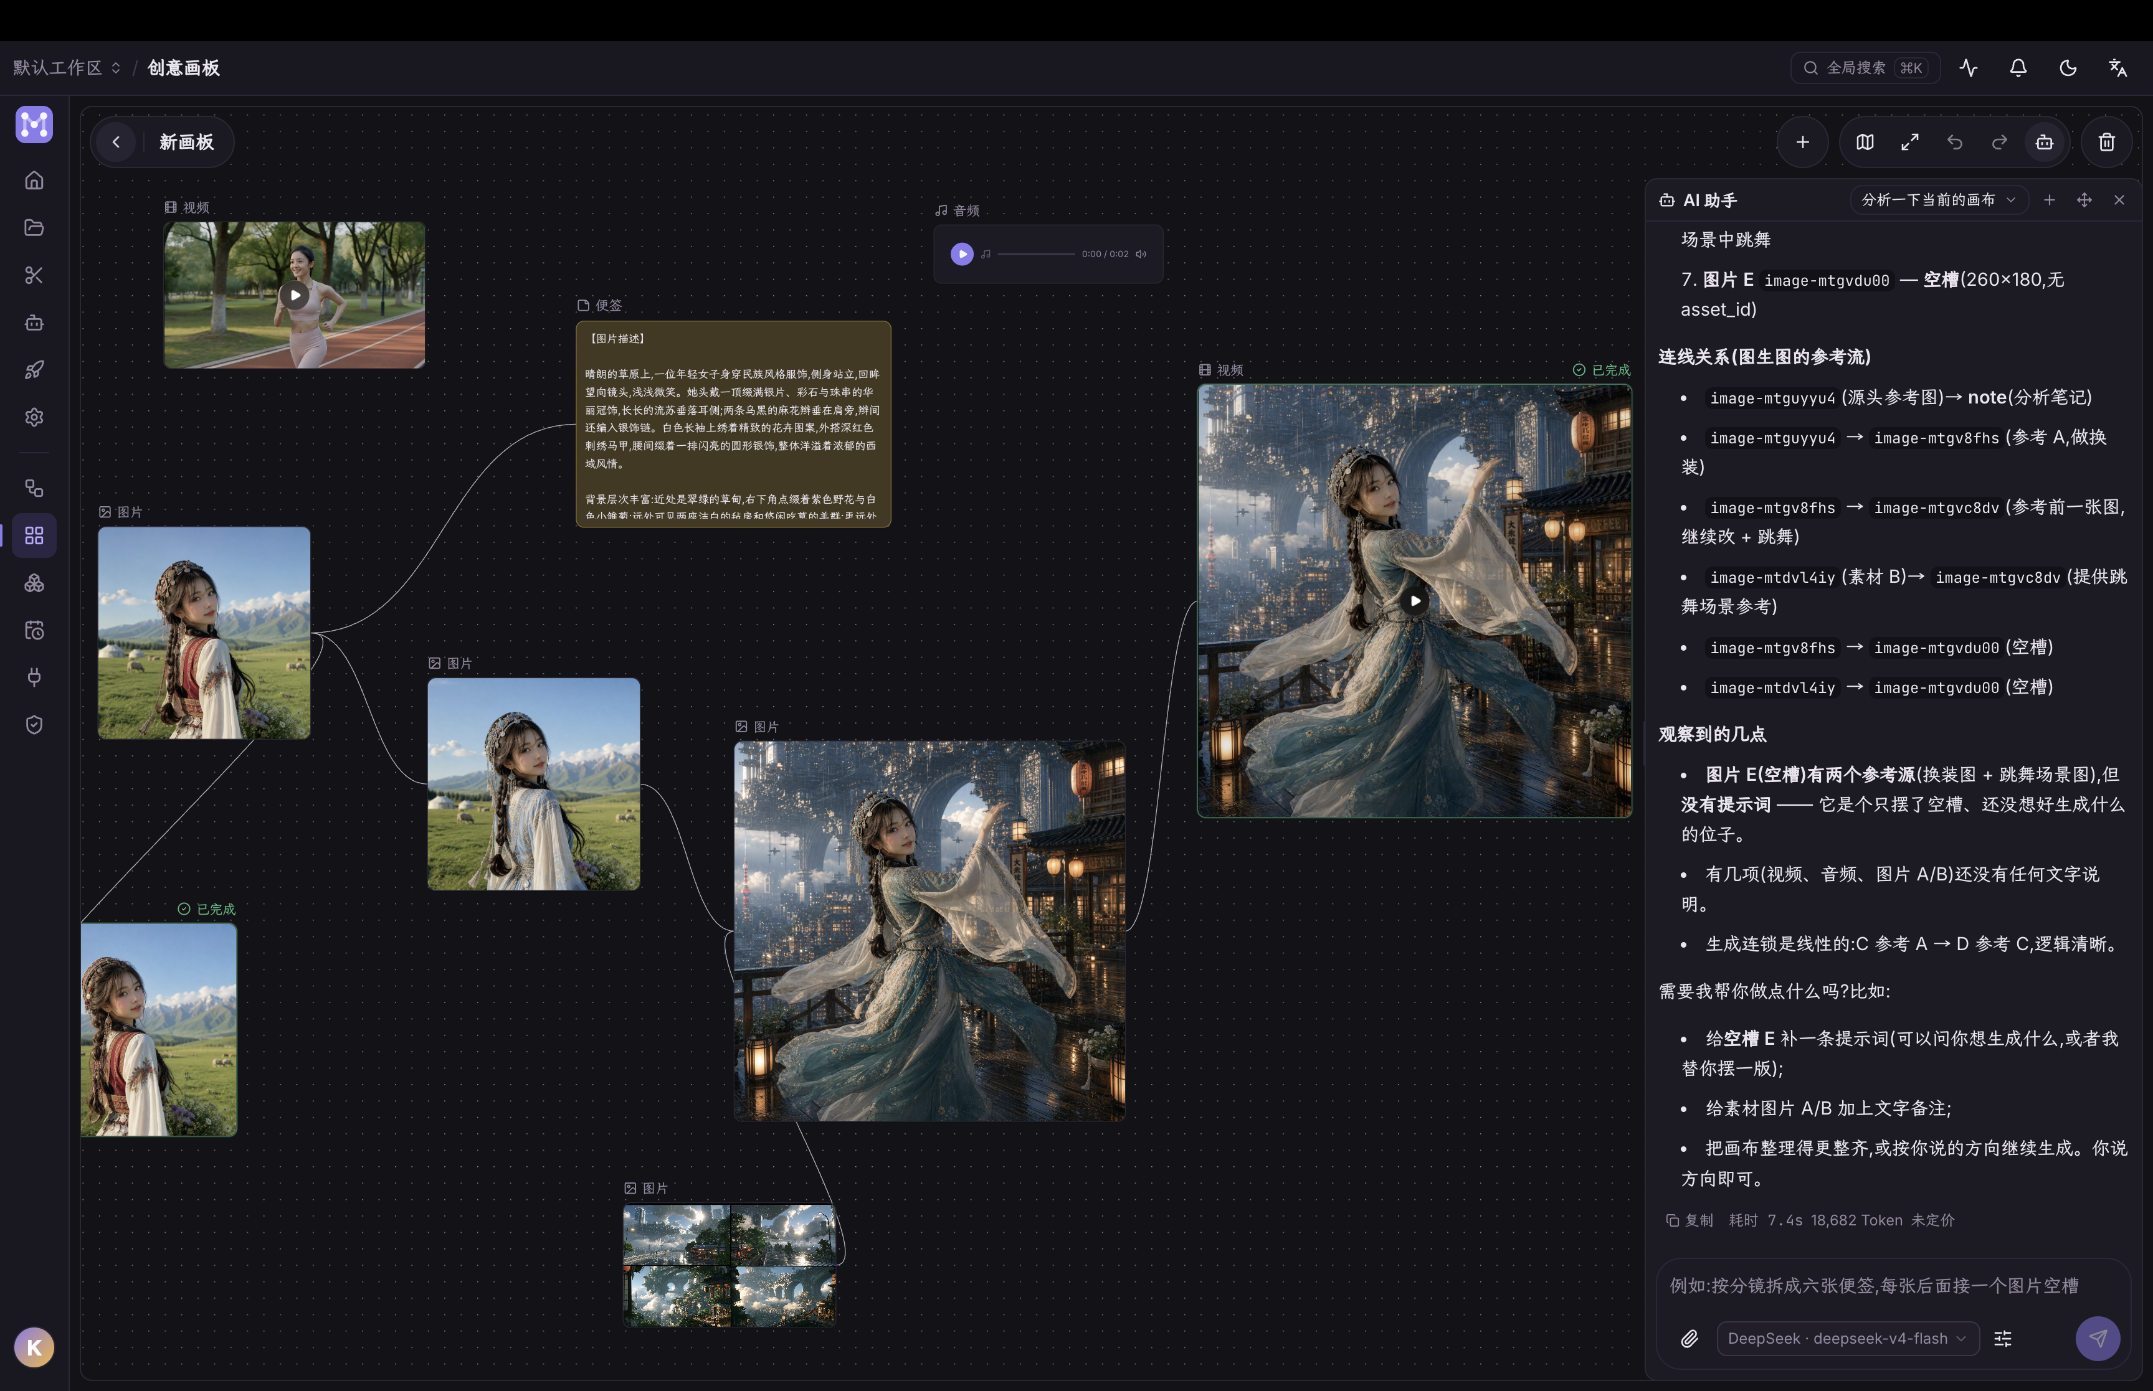The height and width of the screenshot is (1391, 2153).
Task: Select the large dancing woman image node
Action: (x=929, y=931)
